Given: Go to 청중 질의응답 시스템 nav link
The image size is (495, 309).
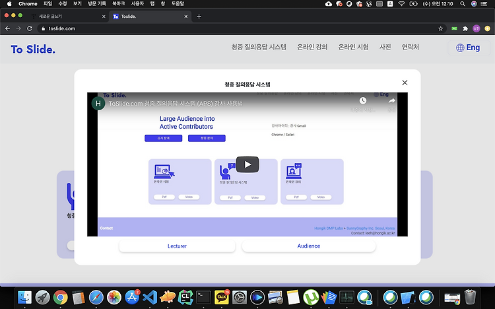Looking at the screenshot, I should pos(259,47).
